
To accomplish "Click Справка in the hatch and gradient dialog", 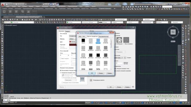I will pos(127,87).
